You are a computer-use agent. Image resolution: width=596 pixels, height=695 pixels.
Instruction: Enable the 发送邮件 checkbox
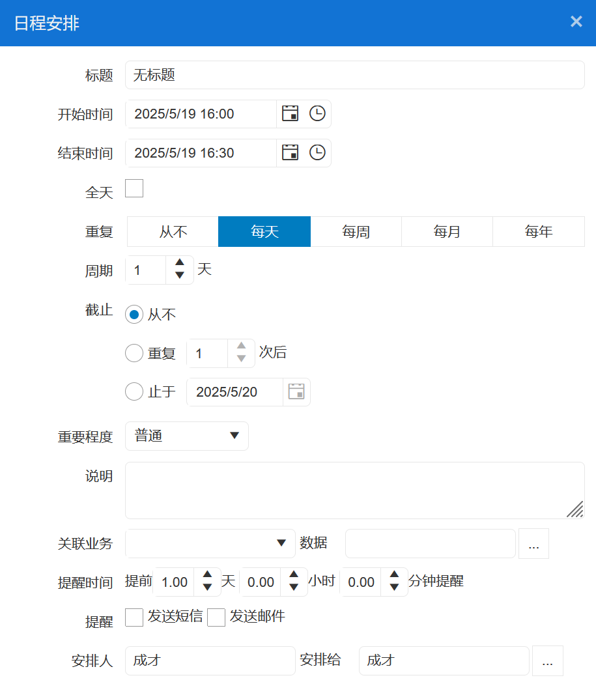[216, 617]
